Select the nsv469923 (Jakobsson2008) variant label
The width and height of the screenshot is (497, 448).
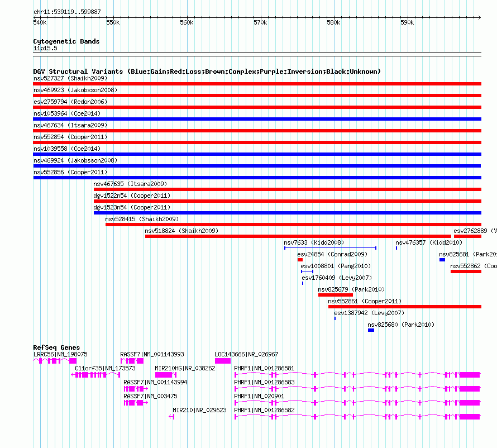tap(75, 90)
